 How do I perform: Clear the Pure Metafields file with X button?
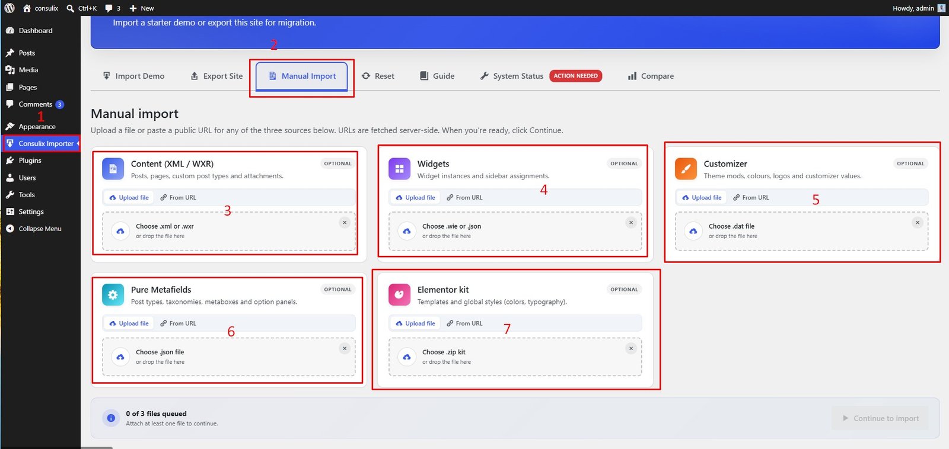click(345, 348)
